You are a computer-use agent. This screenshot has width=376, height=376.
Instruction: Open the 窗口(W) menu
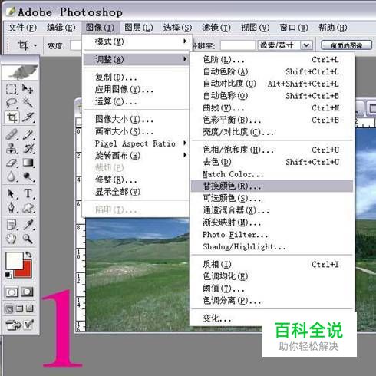pyautogui.click(x=294, y=28)
